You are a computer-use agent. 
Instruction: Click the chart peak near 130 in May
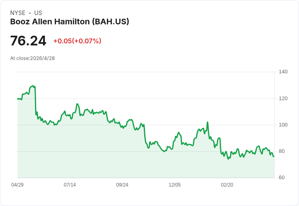[x=32, y=86]
